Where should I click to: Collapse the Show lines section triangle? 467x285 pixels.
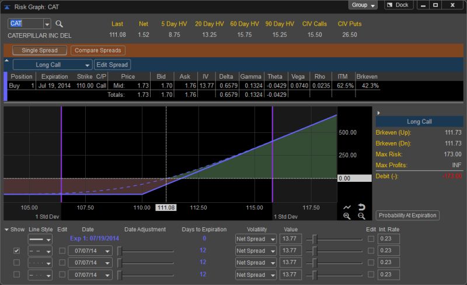6,230
